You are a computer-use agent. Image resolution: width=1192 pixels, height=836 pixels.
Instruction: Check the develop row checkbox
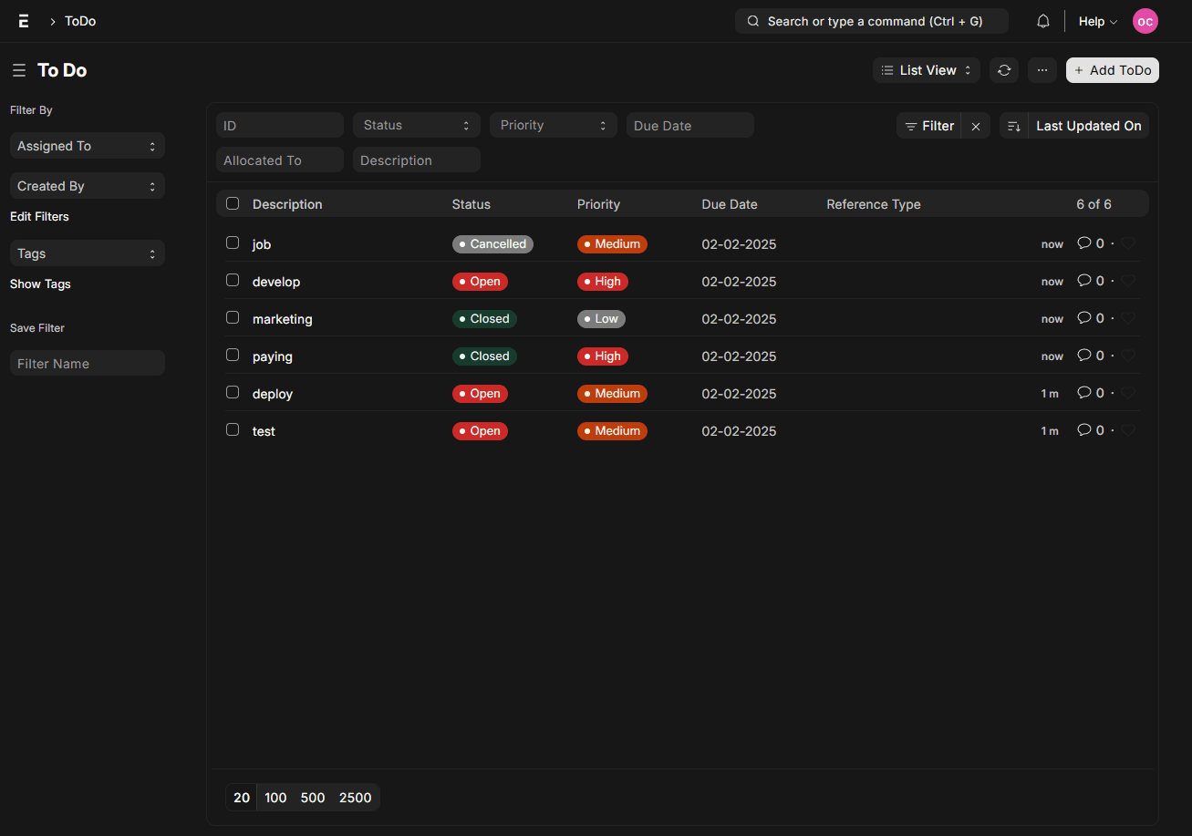tap(233, 280)
